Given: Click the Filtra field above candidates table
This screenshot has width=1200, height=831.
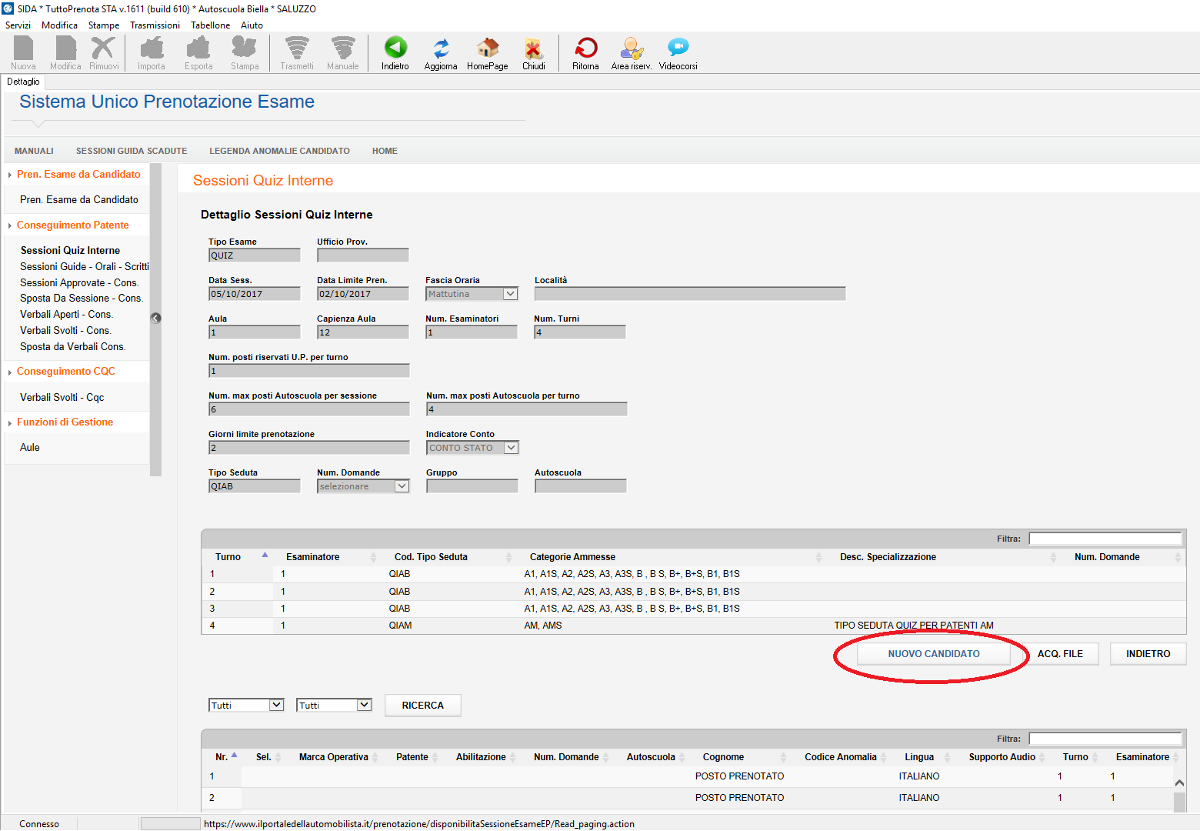Looking at the screenshot, I should (x=1105, y=739).
